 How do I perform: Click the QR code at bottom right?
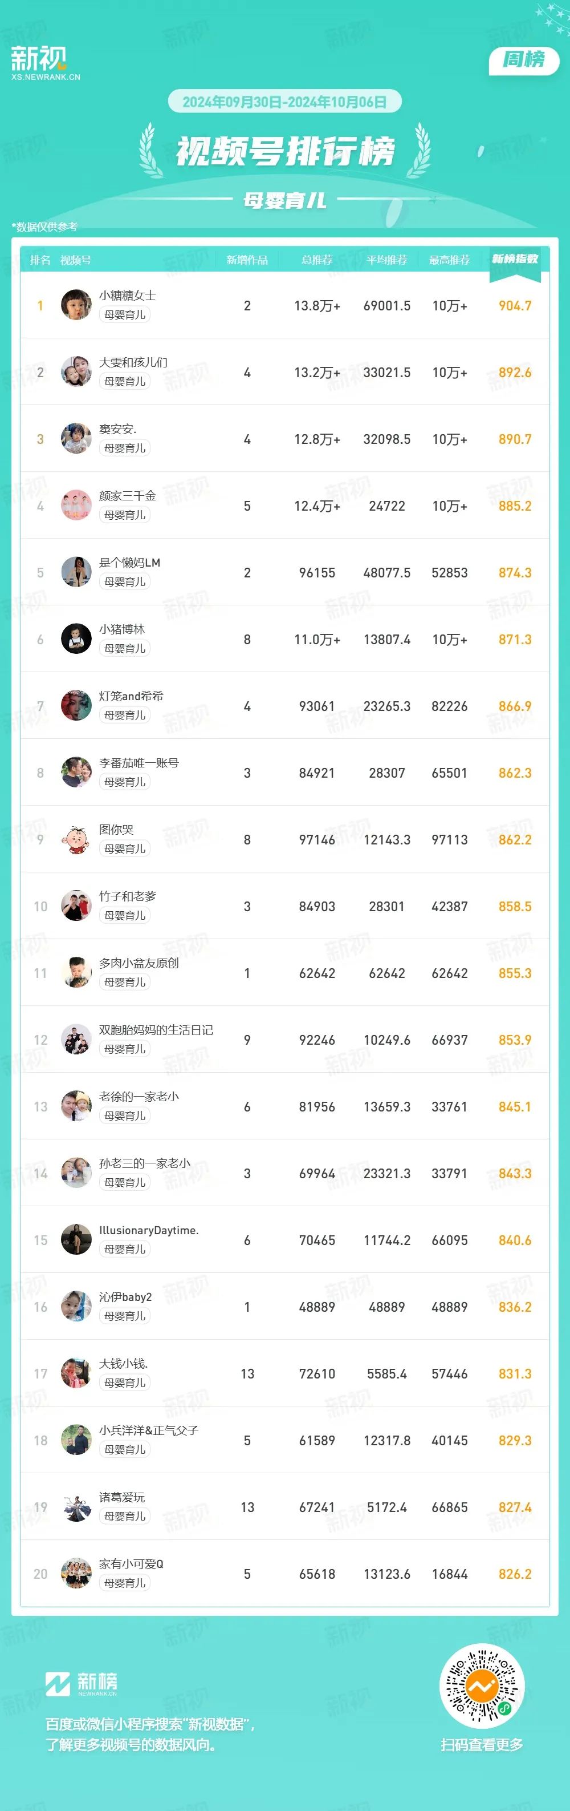[482, 1686]
